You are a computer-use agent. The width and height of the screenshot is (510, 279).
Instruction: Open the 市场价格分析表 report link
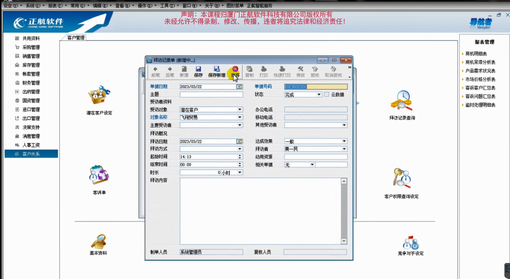[x=480, y=80]
